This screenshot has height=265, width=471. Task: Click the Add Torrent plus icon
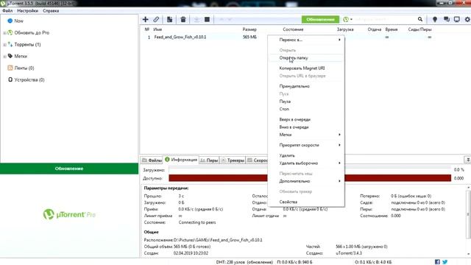146,19
